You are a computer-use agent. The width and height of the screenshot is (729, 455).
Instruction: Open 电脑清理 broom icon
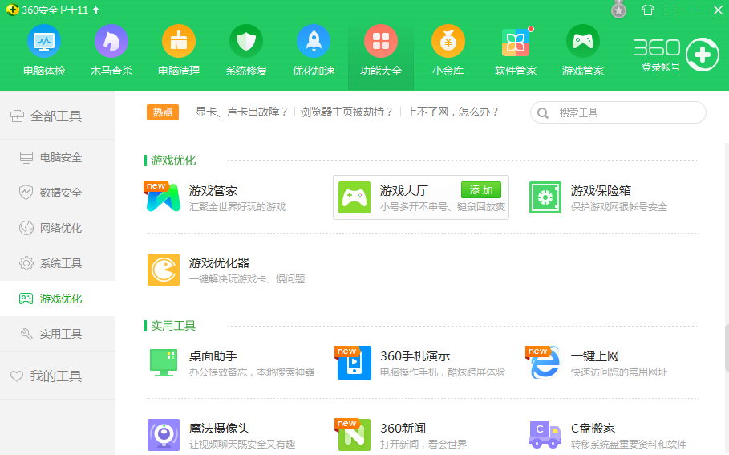(x=179, y=42)
